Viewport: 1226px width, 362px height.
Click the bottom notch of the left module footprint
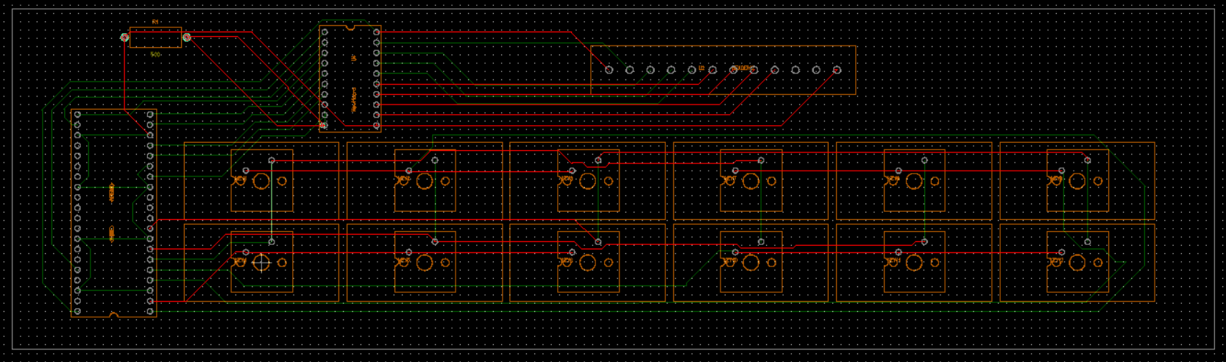pyautogui.click(x=114, y=315)
